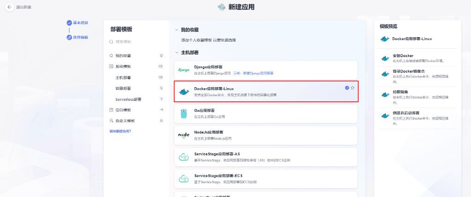The width and height of the screenshot is (471, 197).
Task: Click the 空白模板 calendar icon
Action: [111, 110]
